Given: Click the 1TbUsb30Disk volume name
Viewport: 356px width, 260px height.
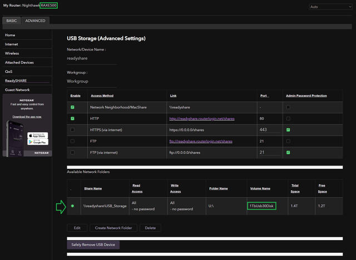Looking at the screenshot, I should [x=261, y=206].
